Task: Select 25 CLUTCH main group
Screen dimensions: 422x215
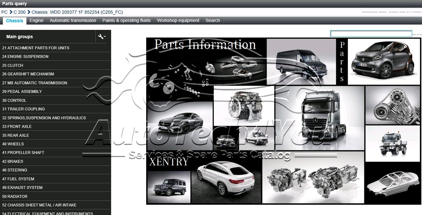Action: [x=13, y=65]
